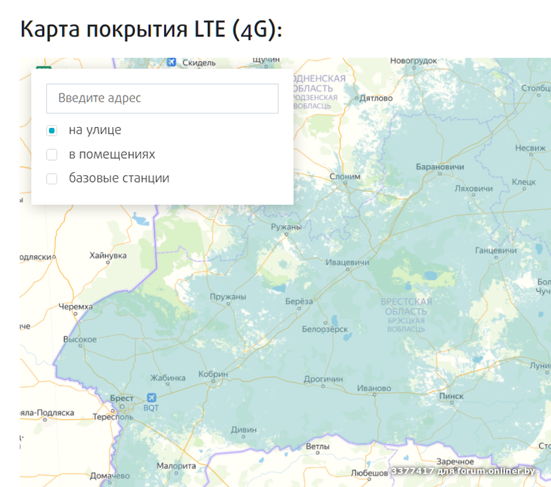Click the Малорита town marker
The width and height of the screenshot is (551, 487).
tap(176, 475)
